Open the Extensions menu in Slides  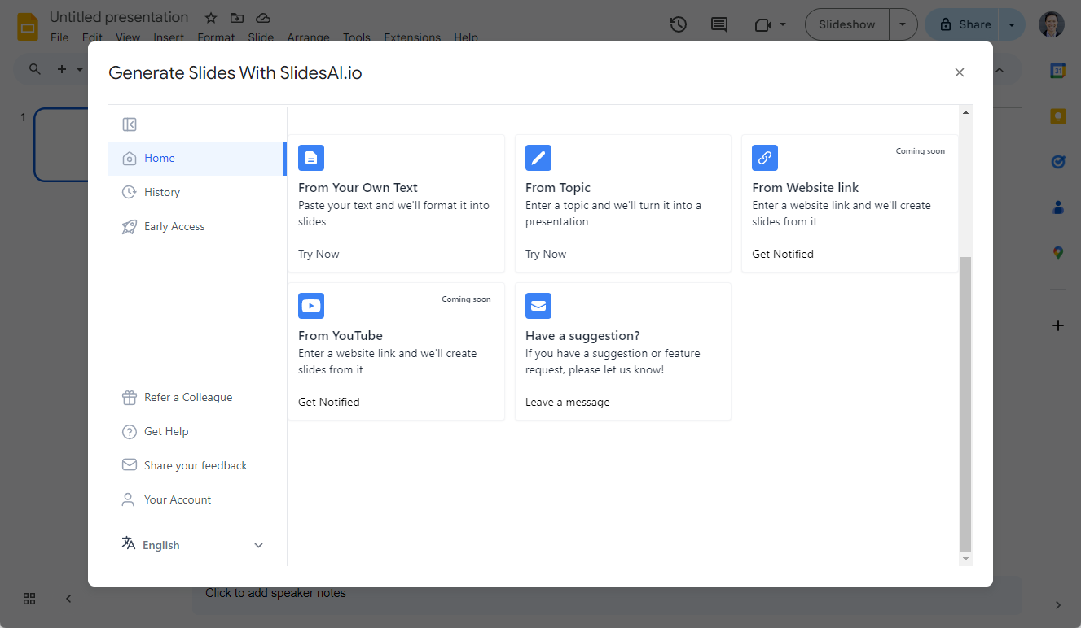coord(412,37)
